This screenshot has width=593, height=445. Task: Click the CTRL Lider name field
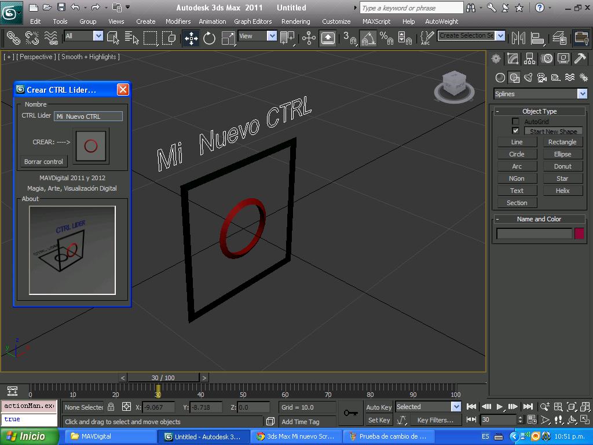pos(88,116)
